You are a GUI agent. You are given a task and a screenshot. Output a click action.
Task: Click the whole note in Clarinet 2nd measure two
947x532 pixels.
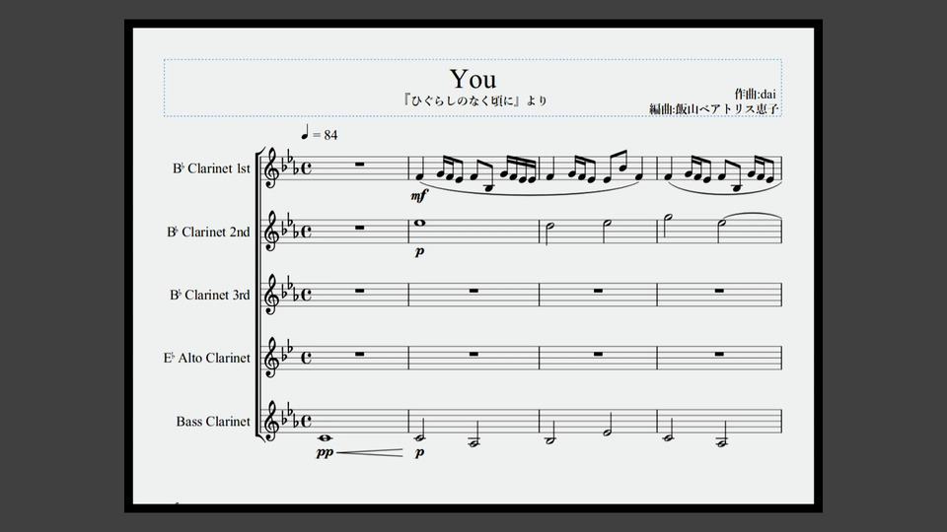[x=419, y=223]
